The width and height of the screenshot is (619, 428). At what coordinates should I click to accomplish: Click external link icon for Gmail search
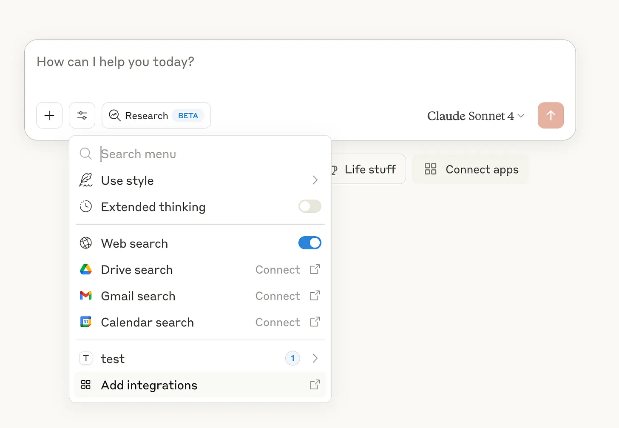point(315,296)
